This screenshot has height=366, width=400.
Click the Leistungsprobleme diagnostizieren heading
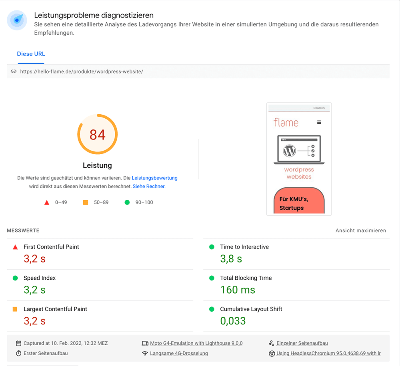(x=94, y=15)
